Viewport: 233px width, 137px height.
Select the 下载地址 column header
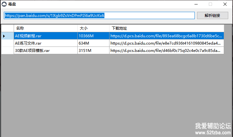click(166, 28)
